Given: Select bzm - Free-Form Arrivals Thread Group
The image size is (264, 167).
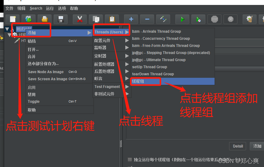Looking at the screenshot, I should click(x=172, y=46).
